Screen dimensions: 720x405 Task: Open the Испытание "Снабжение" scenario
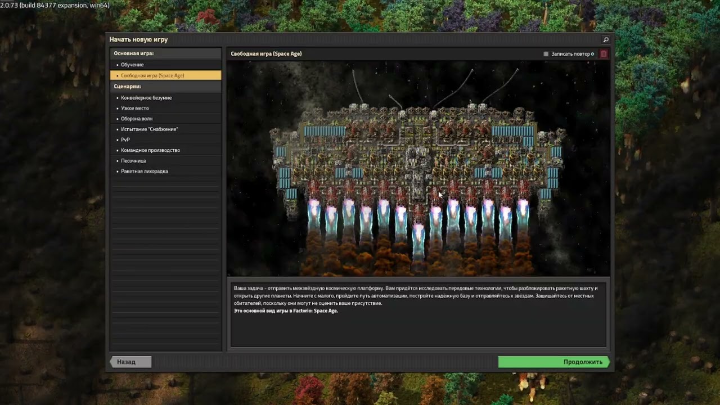tap(165, 129)
